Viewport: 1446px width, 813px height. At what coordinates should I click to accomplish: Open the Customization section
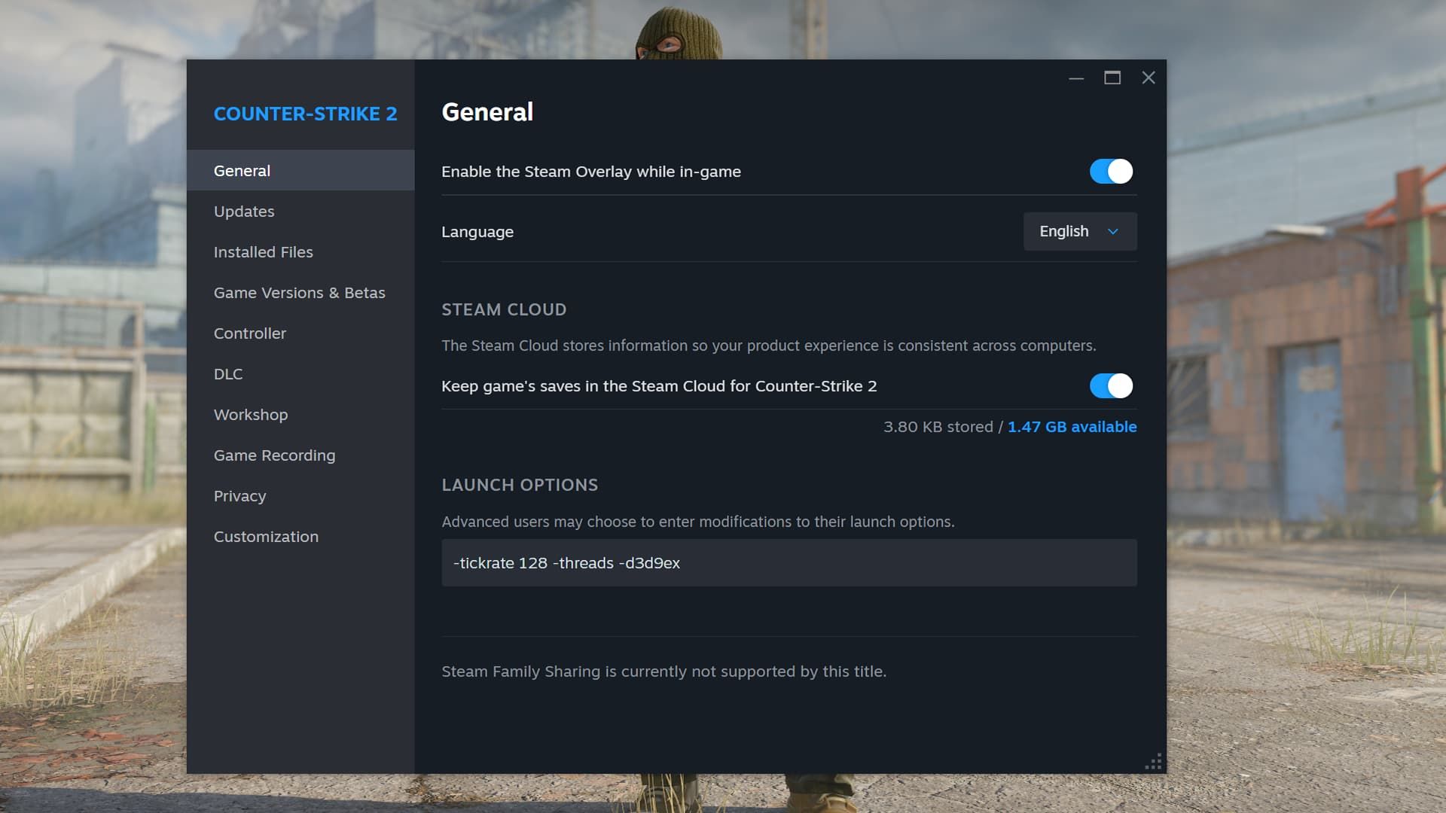click(300, 537)
